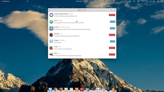Click the 'Android Messages Desktop' title text
The image size is (164, 92).
click(x=61, y=14)
